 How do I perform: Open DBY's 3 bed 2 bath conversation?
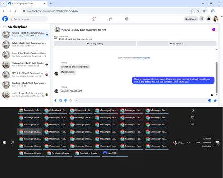[x=25, y=74]
